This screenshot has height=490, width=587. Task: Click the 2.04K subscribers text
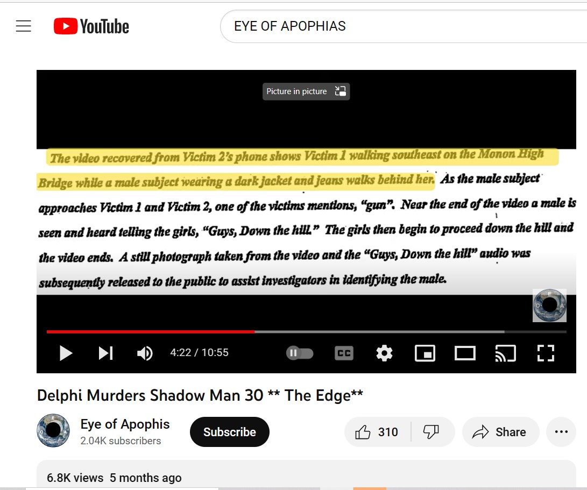tap(121, 441)
